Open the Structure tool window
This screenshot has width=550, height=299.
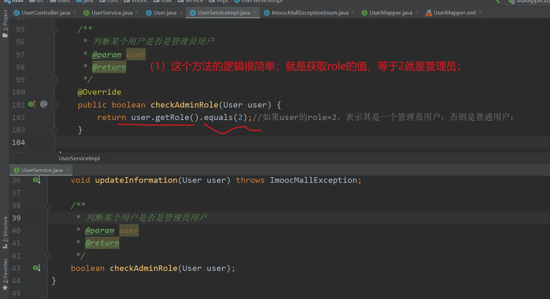[5, 232]
